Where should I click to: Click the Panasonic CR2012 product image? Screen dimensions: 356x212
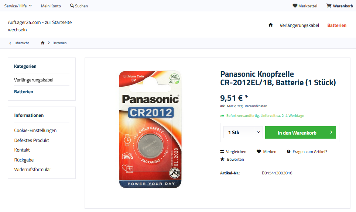tap(150, 129)
